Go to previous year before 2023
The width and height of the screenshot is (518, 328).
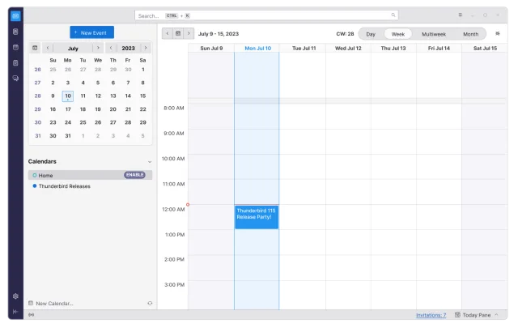[111, 48]
